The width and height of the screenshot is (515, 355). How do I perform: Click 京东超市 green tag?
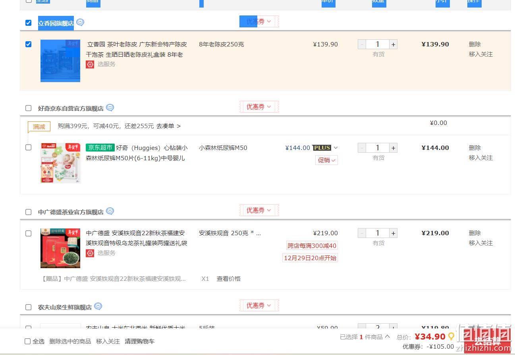[100, 148]
